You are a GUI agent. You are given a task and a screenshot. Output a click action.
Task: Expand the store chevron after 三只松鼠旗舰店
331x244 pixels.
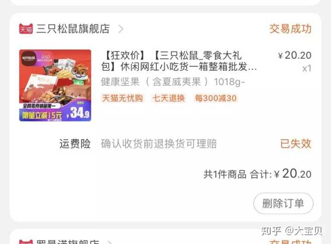(x=121, y=29)
